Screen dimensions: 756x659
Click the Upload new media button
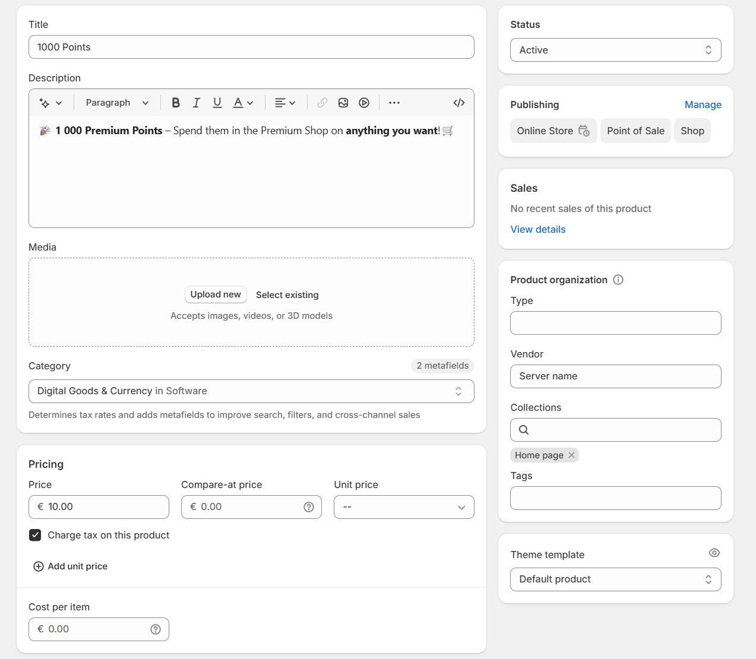pyautogui.click(x=216, y=294)
